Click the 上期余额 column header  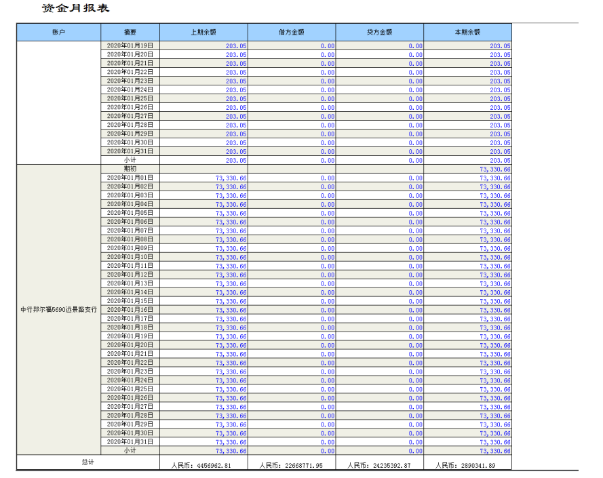(203, 33)
